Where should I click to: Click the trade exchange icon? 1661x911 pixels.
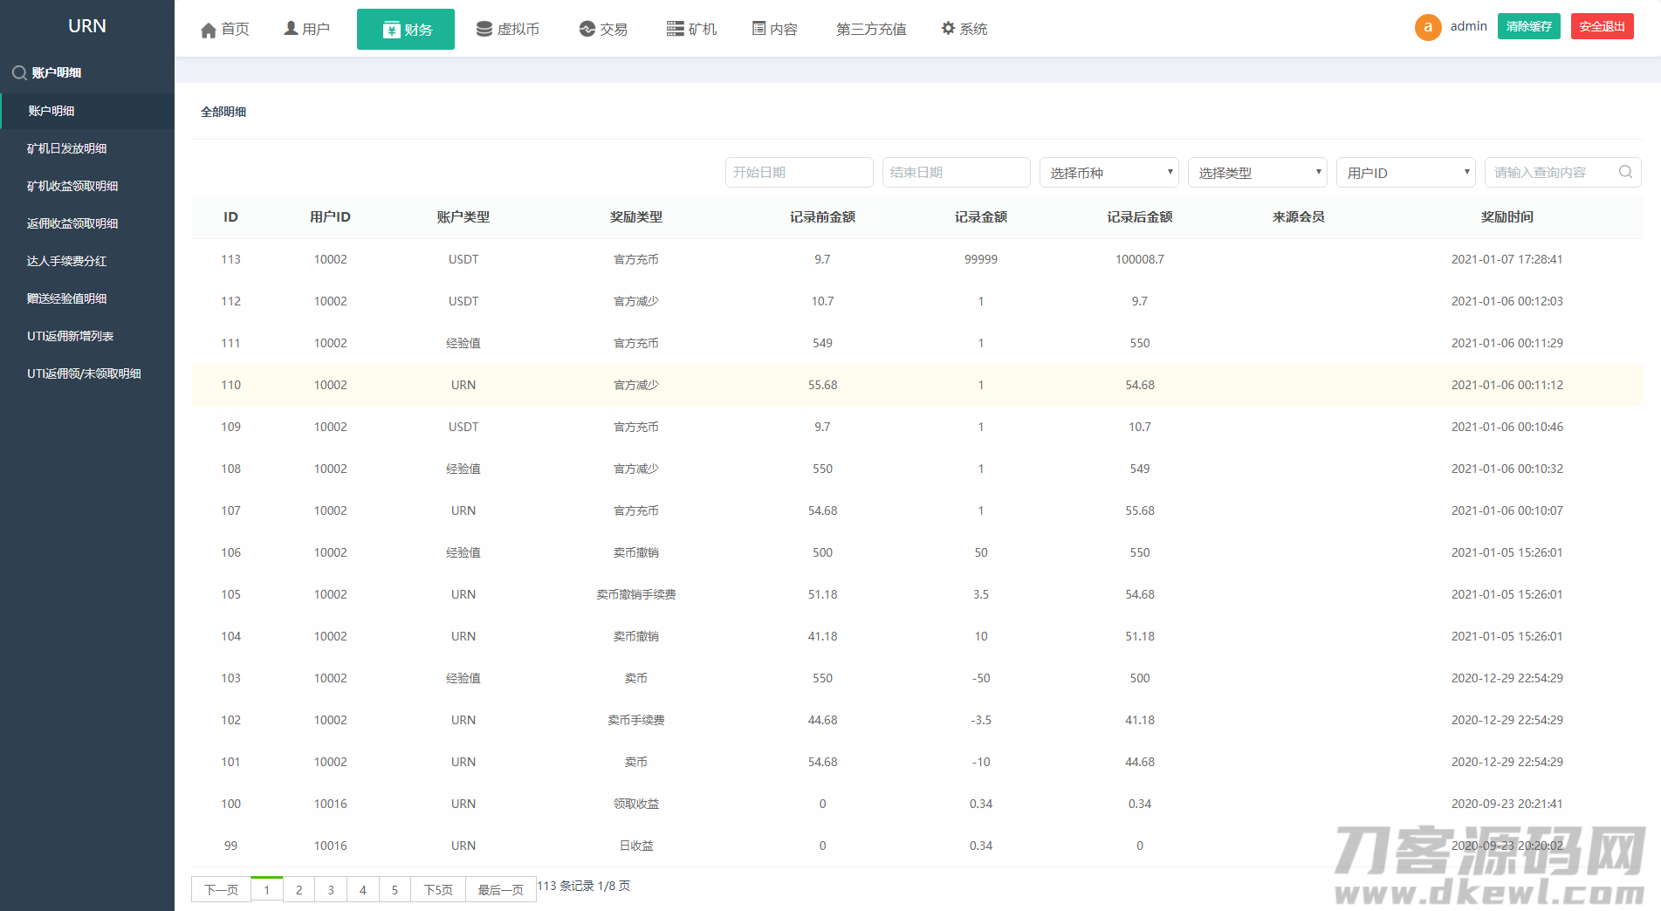pyautogui.click(x=587, y=29)
